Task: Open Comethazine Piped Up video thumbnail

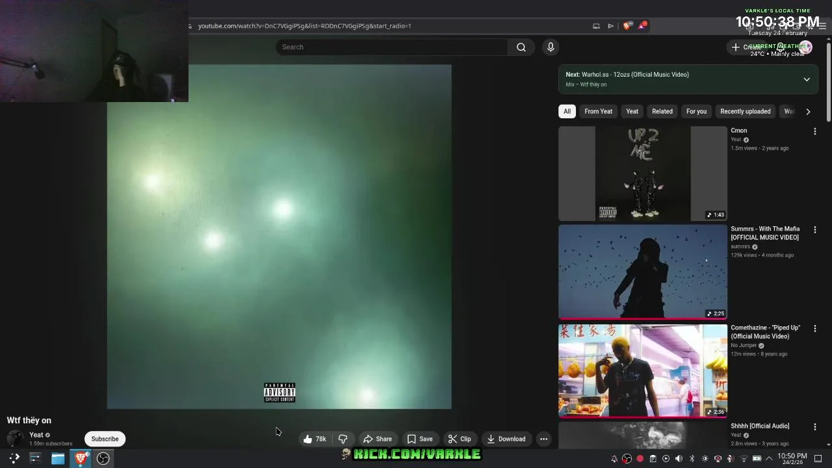Action: (643, 370)
